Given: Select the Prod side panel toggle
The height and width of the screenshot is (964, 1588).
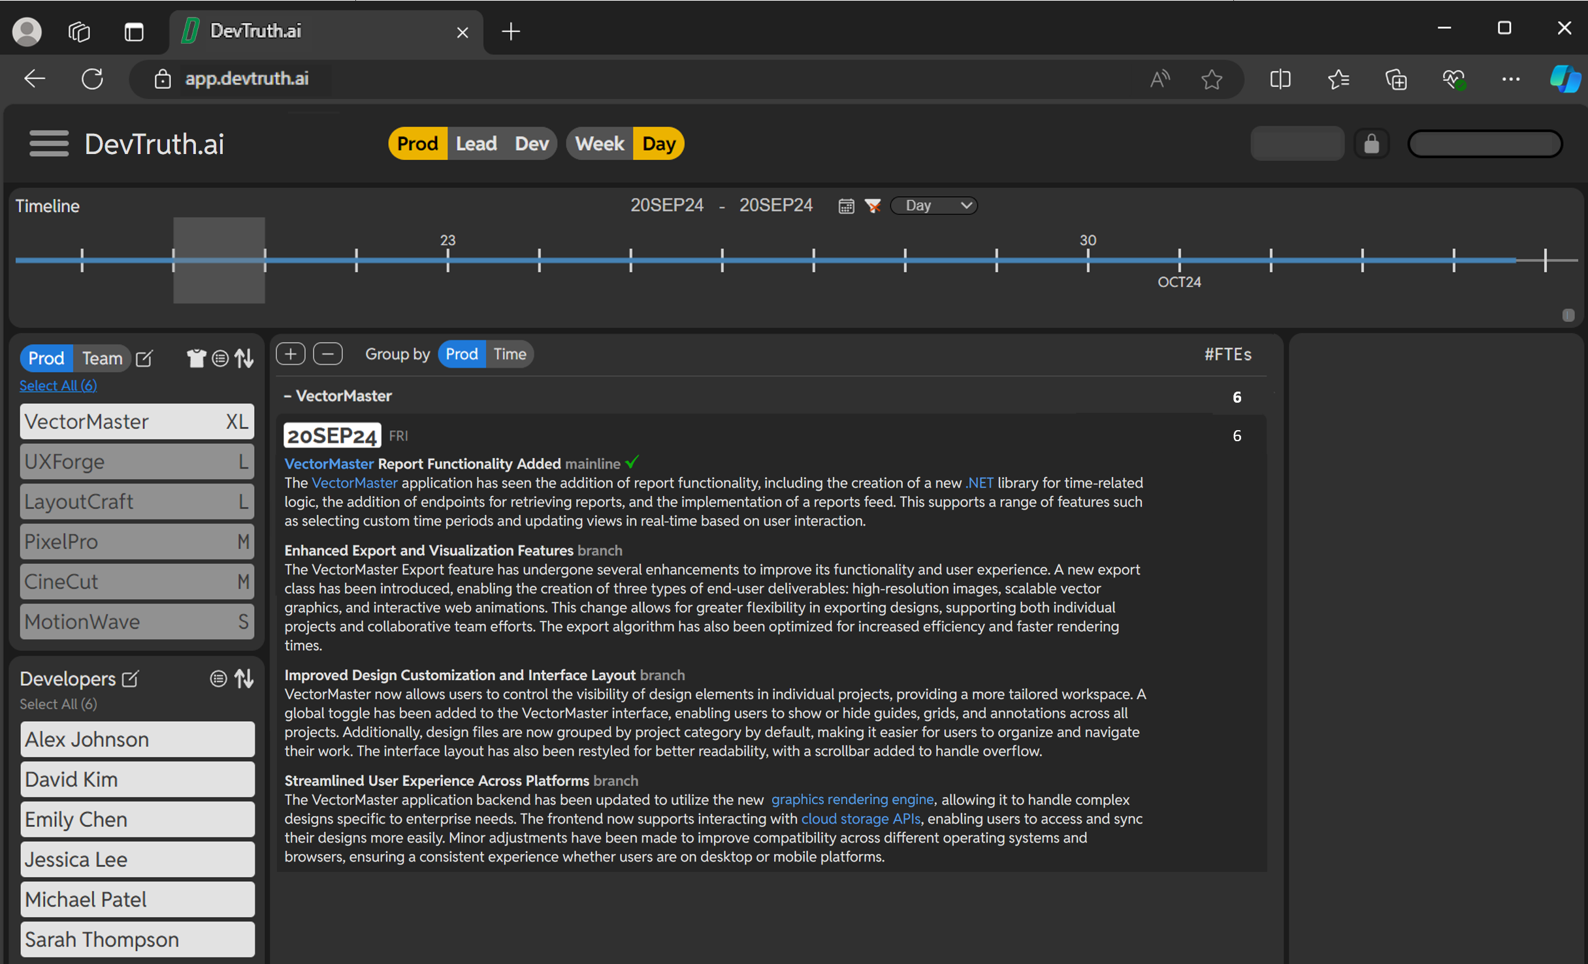Looking at the screenshot, I should [x=46, y=358].
